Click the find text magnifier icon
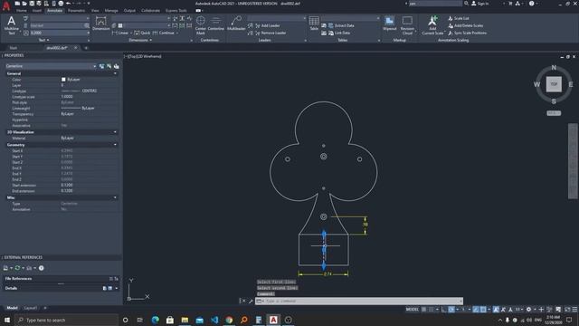Screen dimensions: 579x326 tap(87, 25)
